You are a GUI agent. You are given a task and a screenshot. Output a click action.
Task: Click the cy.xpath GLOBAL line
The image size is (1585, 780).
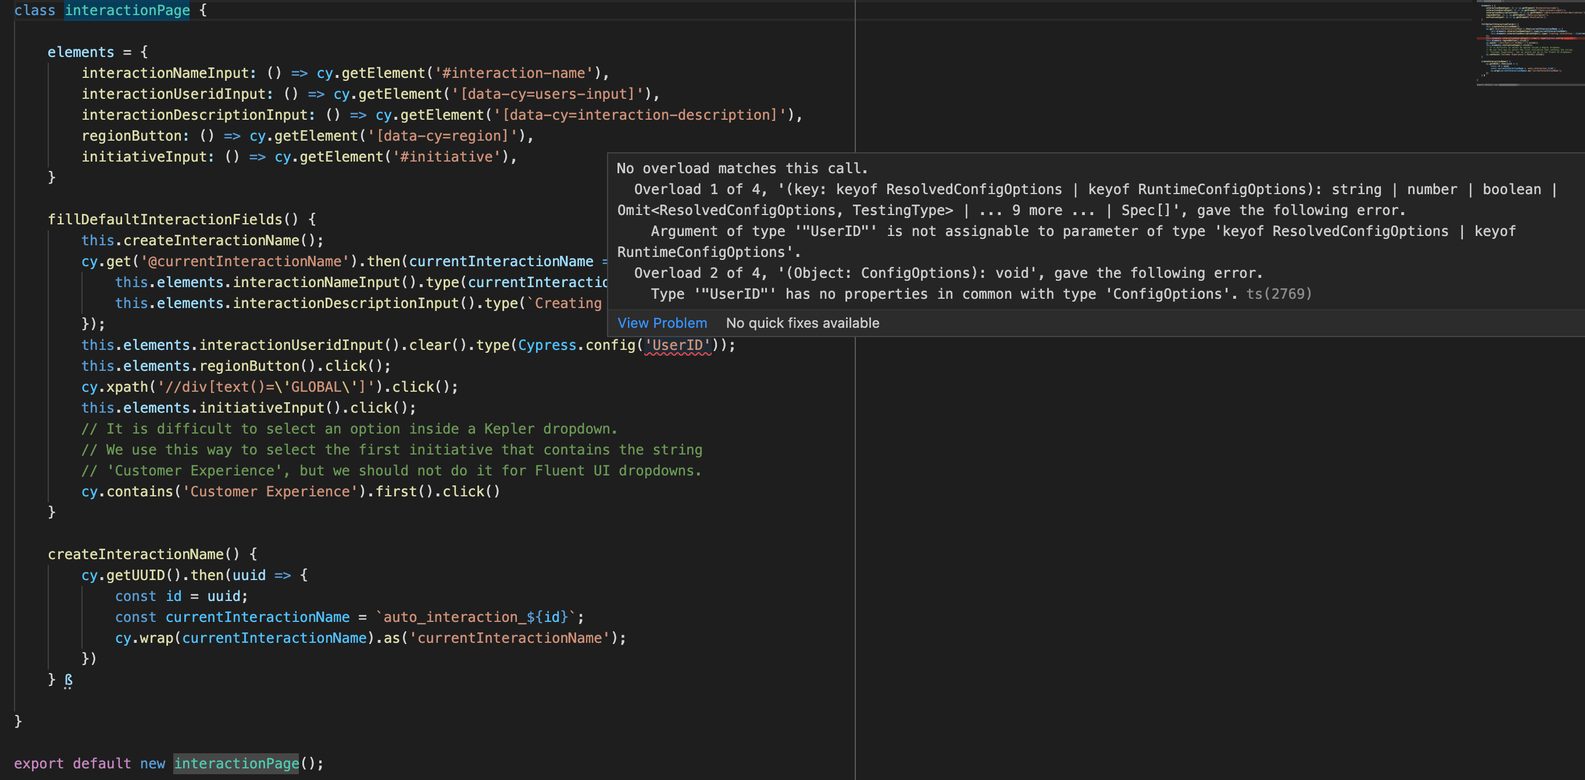[270, 387]
